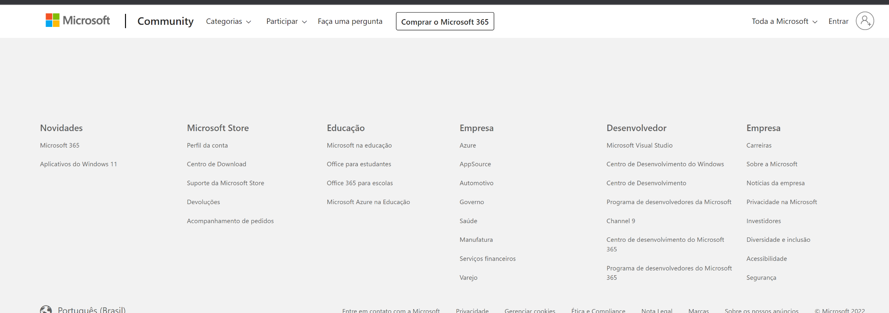Click Faça uma pergunta
The height and width of the screenshot is (313, 889).
[350, 21]
